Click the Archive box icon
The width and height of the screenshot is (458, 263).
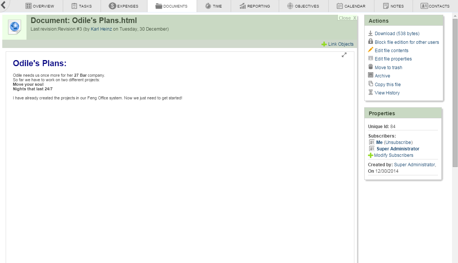[x=371, y=75]
